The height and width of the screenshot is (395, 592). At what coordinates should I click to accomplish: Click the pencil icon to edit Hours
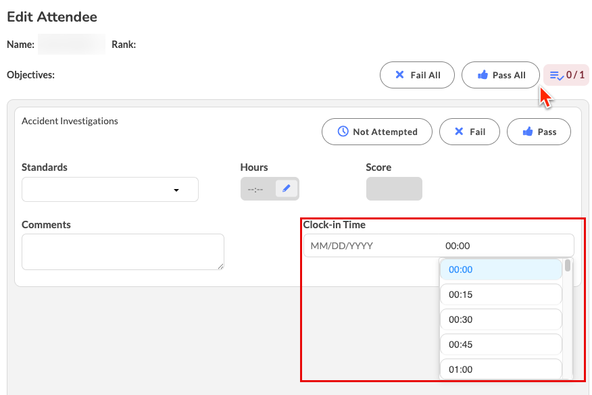(x=286, y=189)
